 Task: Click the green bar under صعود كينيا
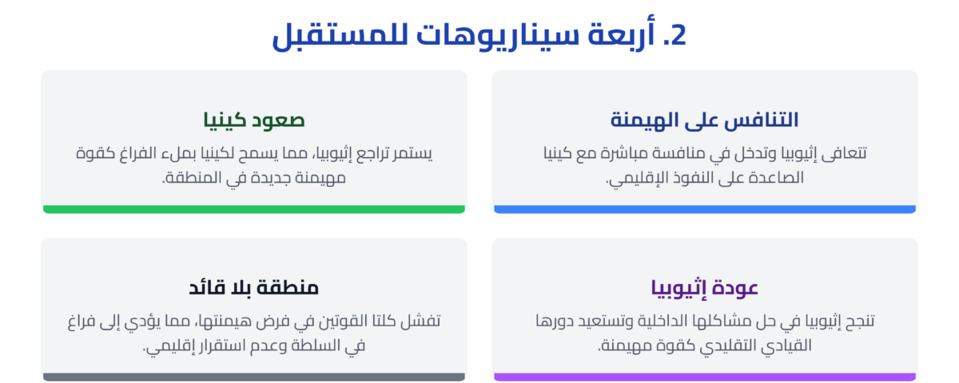pyautogui.click(x=253, y=209)
